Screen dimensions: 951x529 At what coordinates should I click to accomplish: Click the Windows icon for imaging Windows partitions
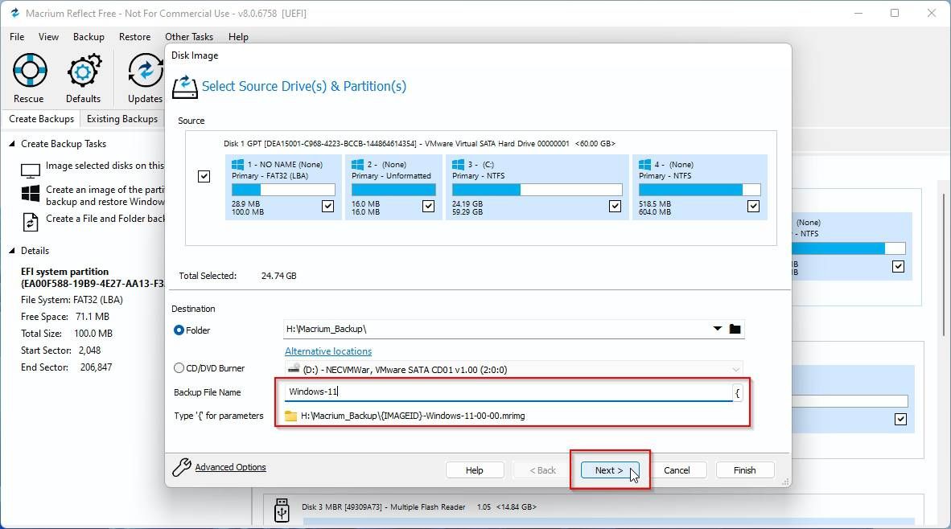point(31,193)
